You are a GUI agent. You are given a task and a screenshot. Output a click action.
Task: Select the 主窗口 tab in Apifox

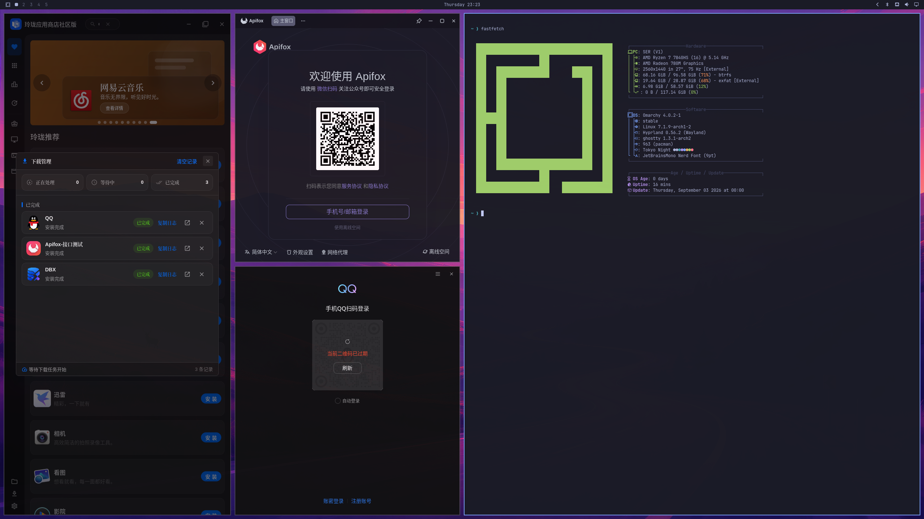tap(283, 21)
